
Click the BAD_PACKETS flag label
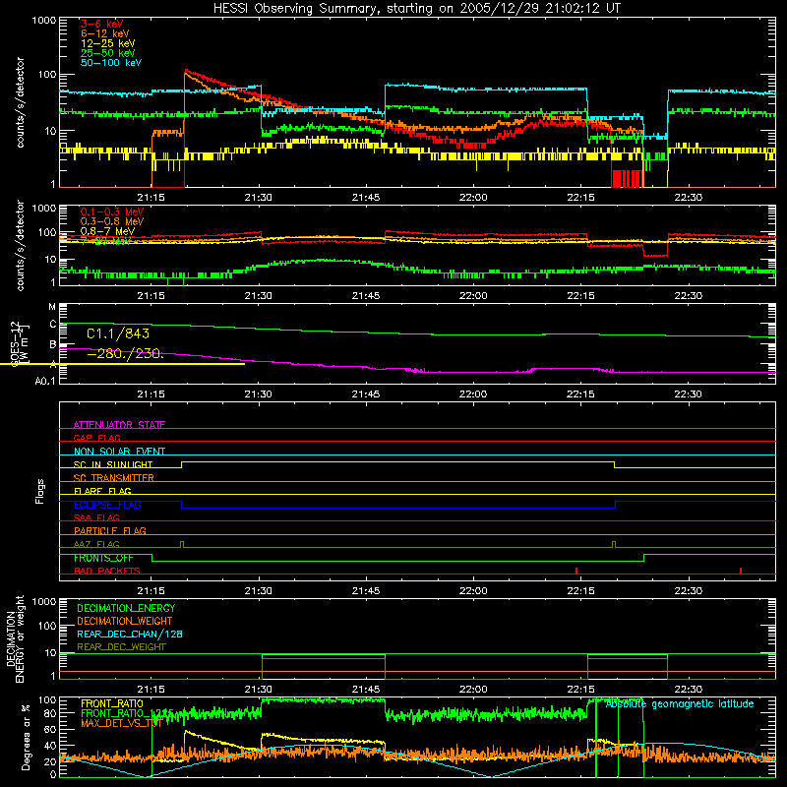click(107, 571)
